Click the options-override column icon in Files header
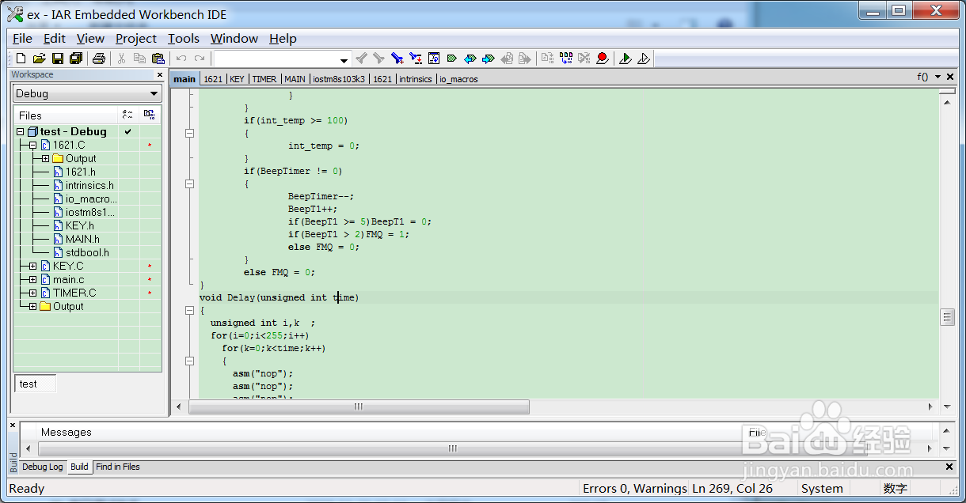The width and height of the screenshot is (966, 503). (x=150, y=115)
